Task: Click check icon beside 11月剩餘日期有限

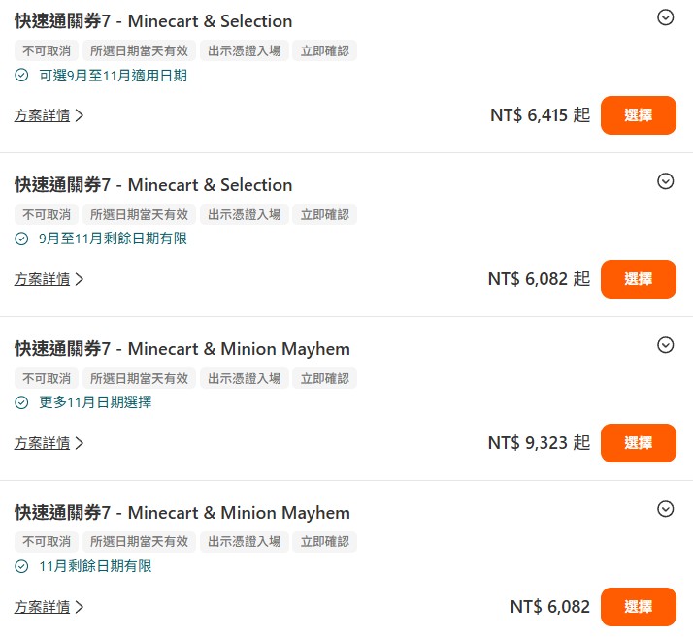Action: click(22, 566)
